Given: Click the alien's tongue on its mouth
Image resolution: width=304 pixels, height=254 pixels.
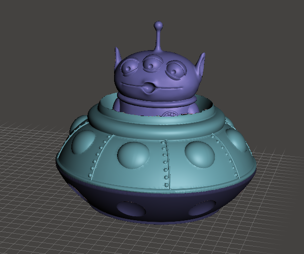Looking at the screenshot, I should (x=148, y=88).
